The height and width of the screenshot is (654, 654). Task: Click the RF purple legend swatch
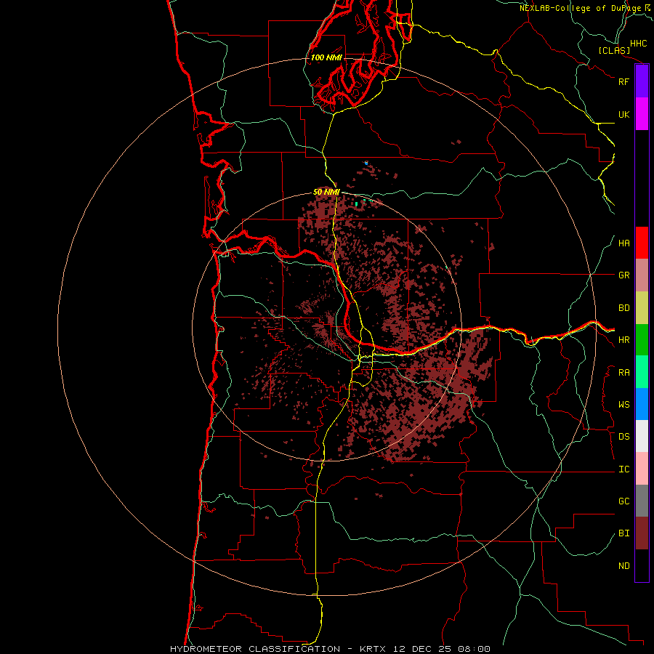(642, 81)
